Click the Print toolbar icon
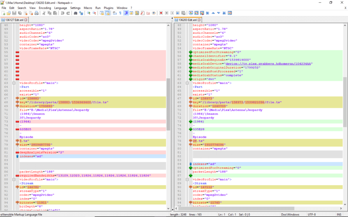Image resolution: width=348 pixels, height=217 pixels. pyautogui.click(x=36, y=13)
